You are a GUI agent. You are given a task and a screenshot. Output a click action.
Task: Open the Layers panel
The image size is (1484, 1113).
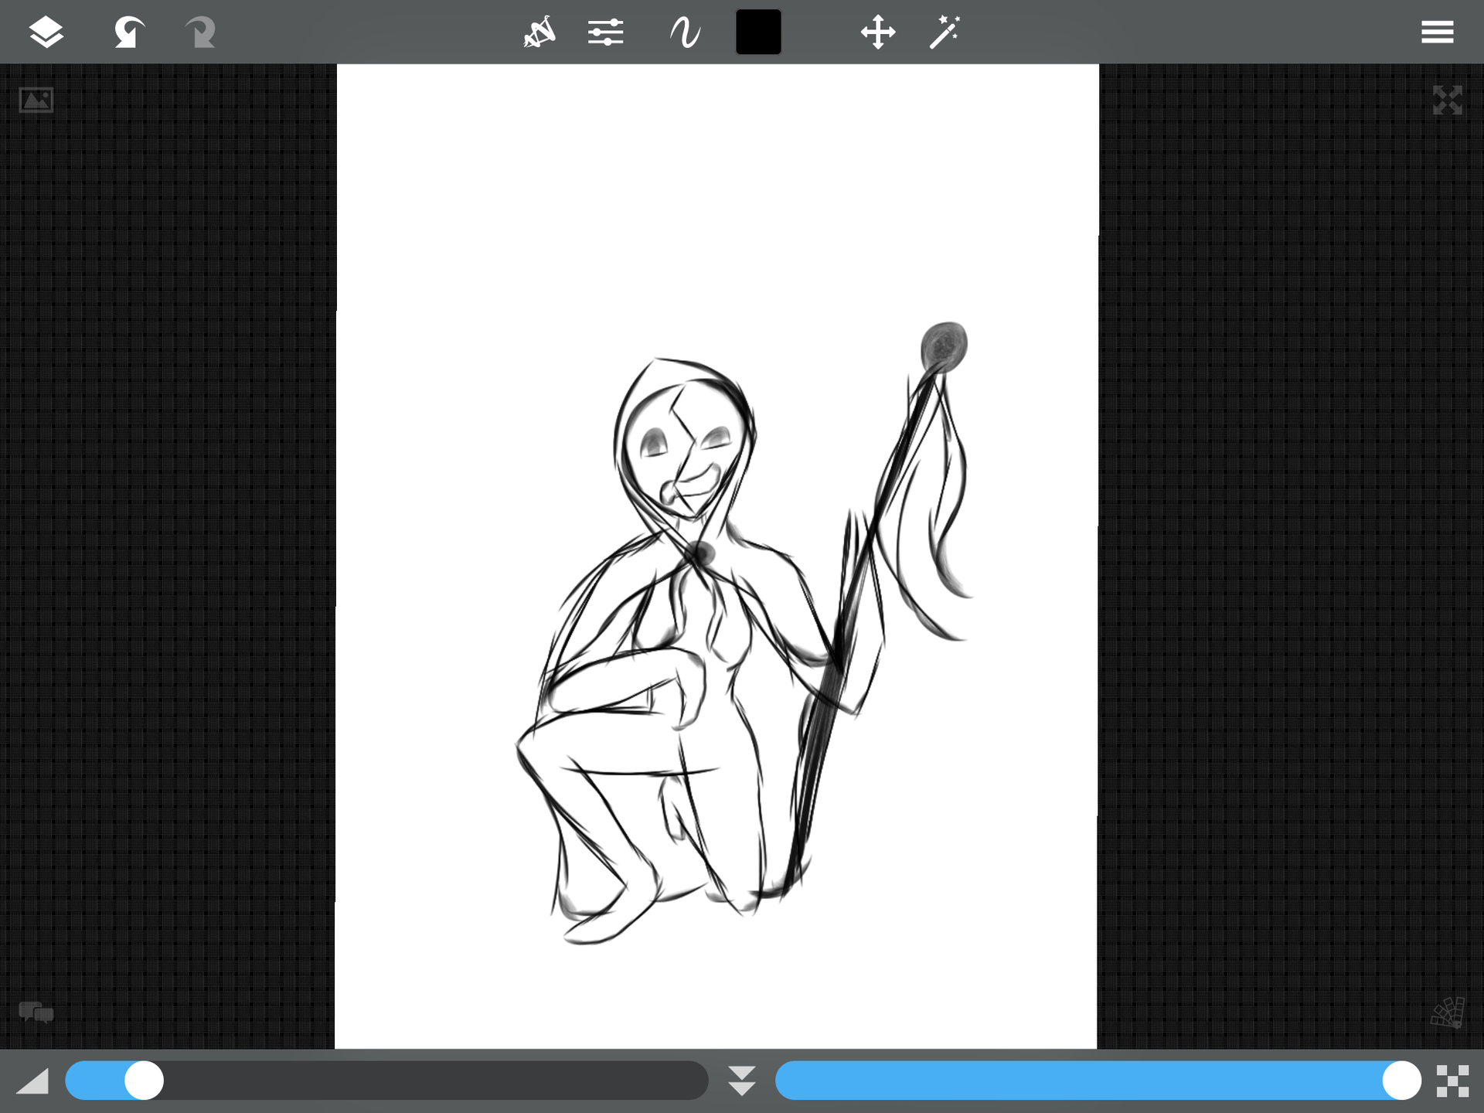(46, 32)
